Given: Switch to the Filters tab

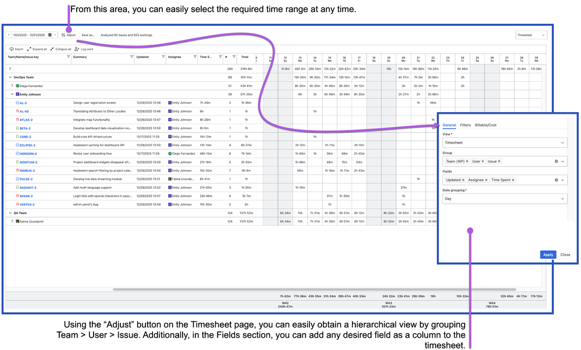Looking at the screenshot, I should coord(465,125).
